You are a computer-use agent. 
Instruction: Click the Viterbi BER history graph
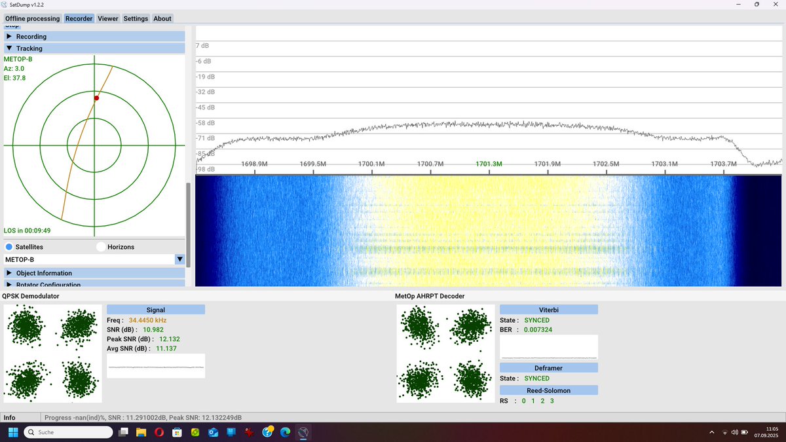pyautogui.click(x=549, y=347)
